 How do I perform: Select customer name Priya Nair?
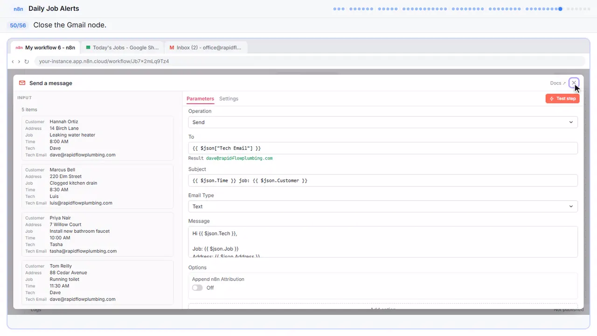61,218
